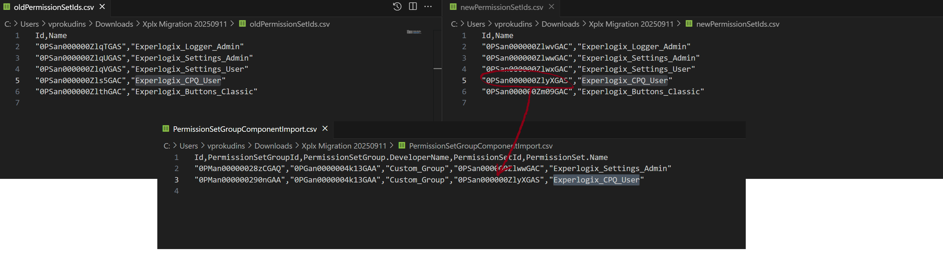Close the oldPermissionSetIds.csv tab
The height and width of the screenshot is (277, 943).
coord(102,7)
